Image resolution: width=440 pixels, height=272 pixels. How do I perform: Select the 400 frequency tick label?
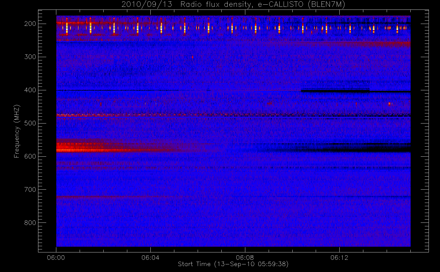click(x=30, y=90)
